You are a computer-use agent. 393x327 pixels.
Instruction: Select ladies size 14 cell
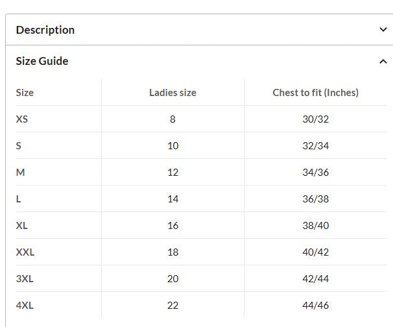pos(173,199)
